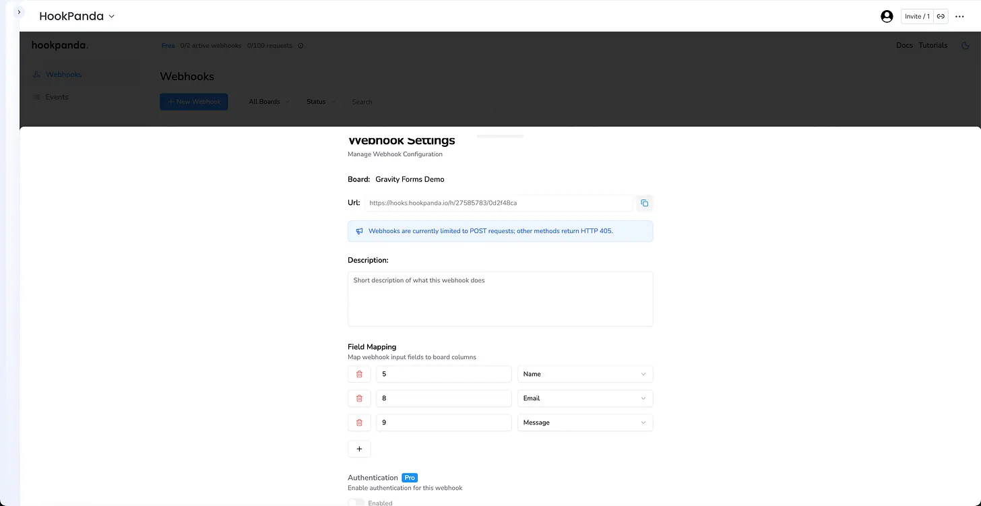
Task: Click the webhook URL field
Action: pos(499,203)
